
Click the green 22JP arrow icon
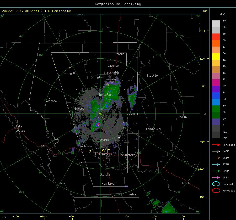216,171
